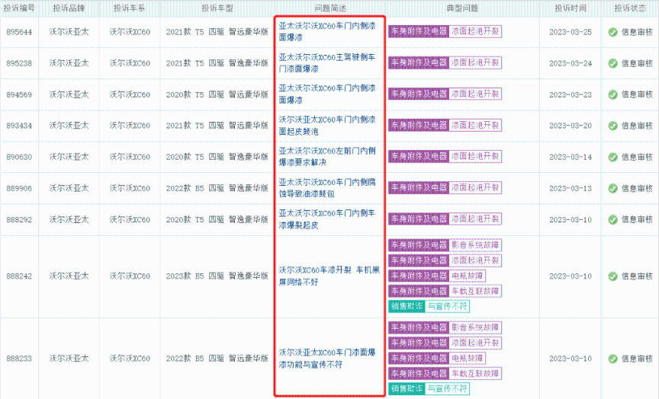Viewport: 659px width, 399px height.
Task: Click the date 2023-03-20
Action: 571,126
